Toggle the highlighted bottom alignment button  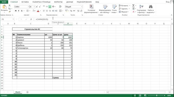tap(50, 7)
